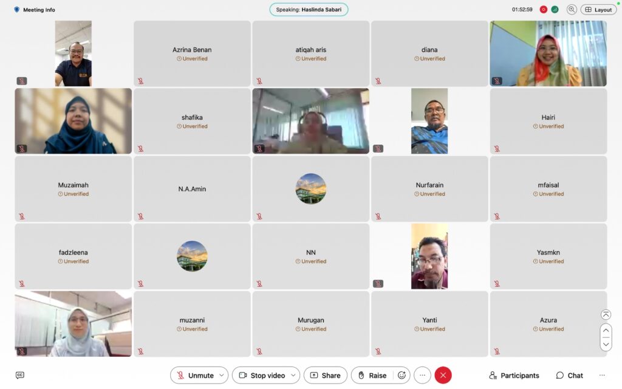The height and width of the screenshot is (389, 622).
Task: Expand audio options arrow next to Unmute
Action: tap(221, 376)
